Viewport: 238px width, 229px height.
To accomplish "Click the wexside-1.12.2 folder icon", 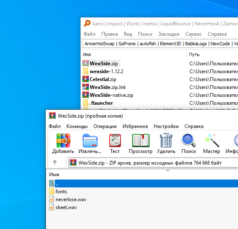I will click(86, 71).
